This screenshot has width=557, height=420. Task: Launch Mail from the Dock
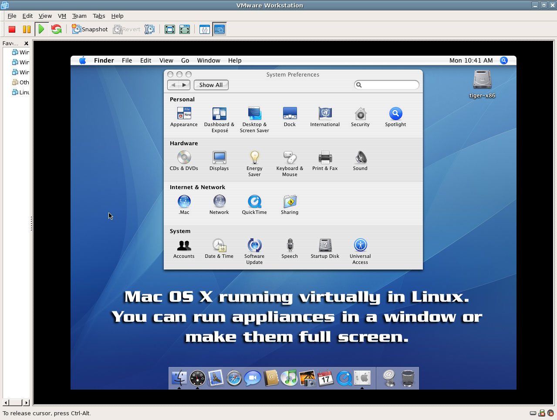tap(216, 378)
